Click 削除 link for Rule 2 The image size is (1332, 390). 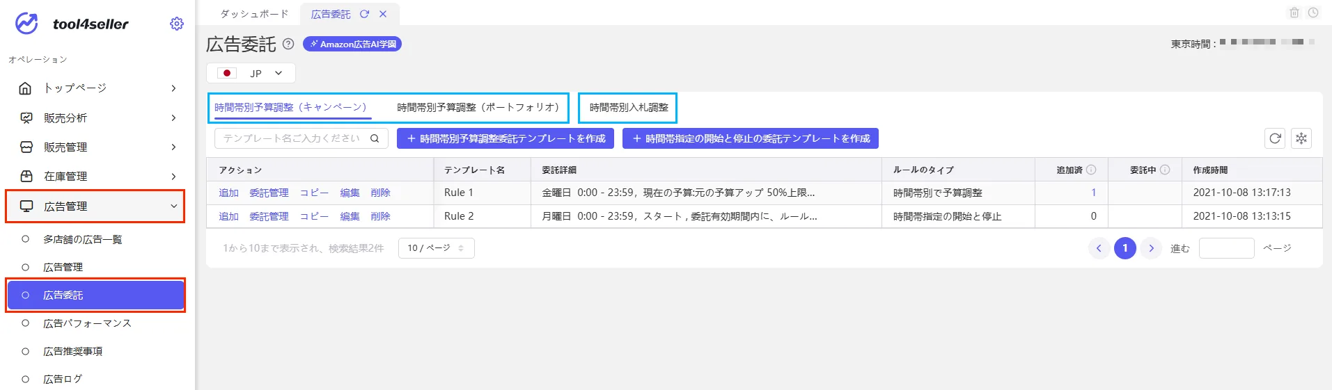pyautogui.click(x=380, y=216)
